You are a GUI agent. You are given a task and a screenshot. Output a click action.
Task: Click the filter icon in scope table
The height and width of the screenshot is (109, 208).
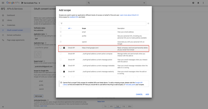pyautogui.click(x=61, y=23)
